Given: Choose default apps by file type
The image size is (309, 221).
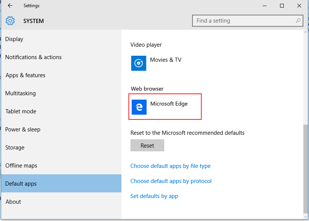Looking at the screenshot, I should click(170, 166).
